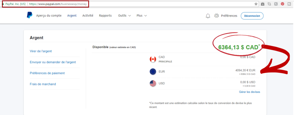Viewport: 294px width, 115px height.
Task: Click the PayPal logo in the header
Action: click(30, 15)
